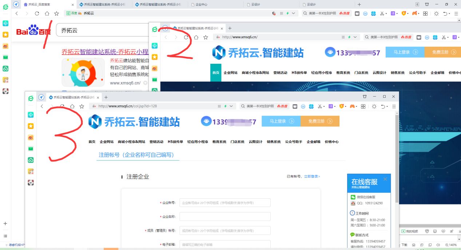This screenshot has height=250, width=461.
Task: Select the scissors screenshot tool icon
Action: [319, 106]
